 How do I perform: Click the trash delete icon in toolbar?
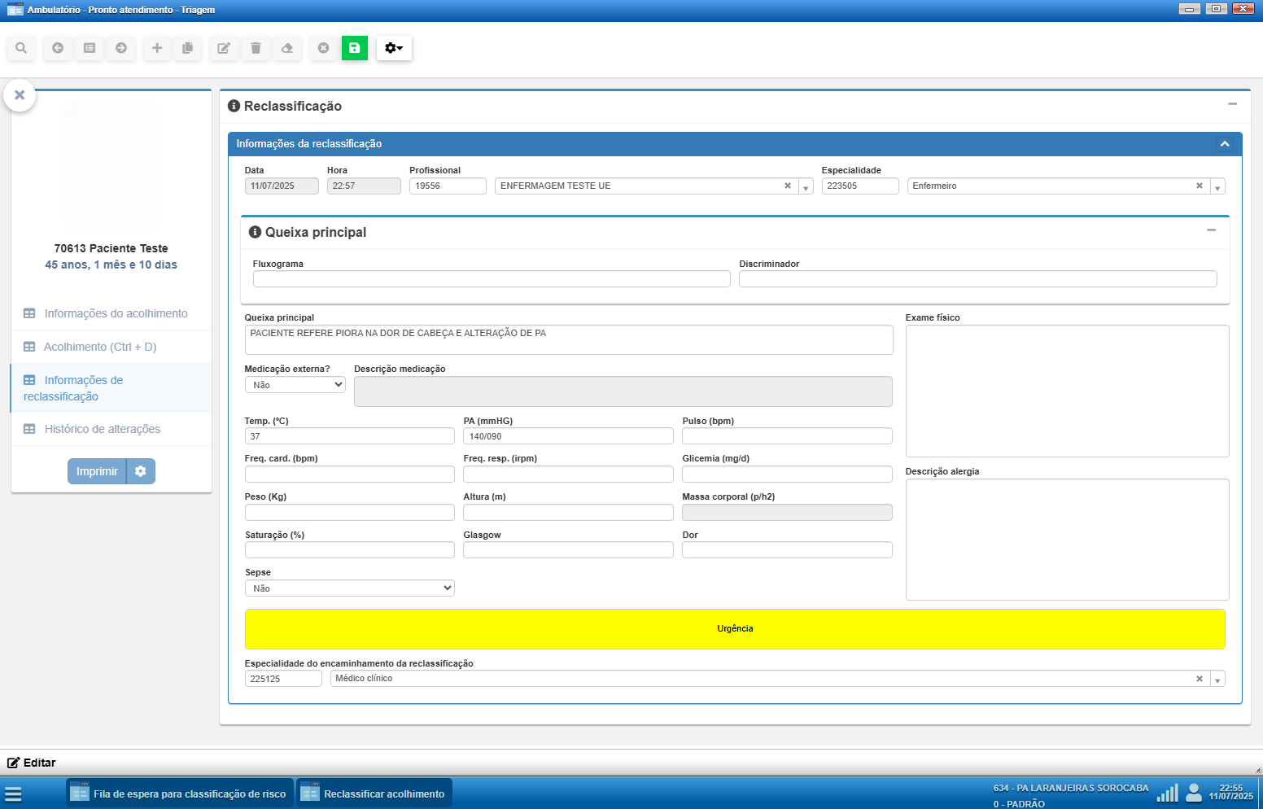click(256, 48)
